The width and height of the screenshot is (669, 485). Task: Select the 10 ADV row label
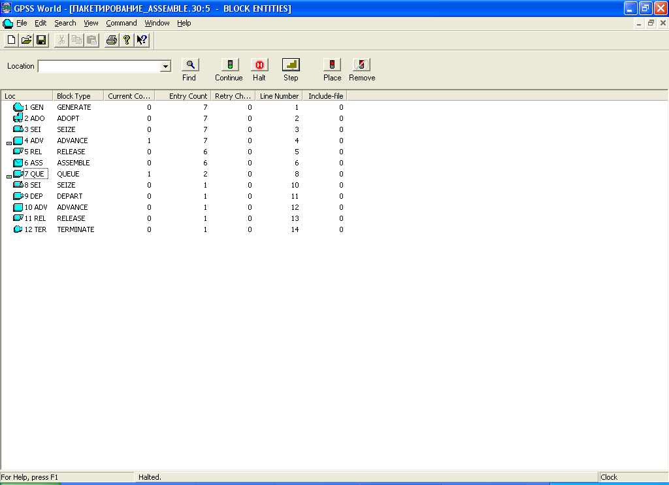(36, 207)
